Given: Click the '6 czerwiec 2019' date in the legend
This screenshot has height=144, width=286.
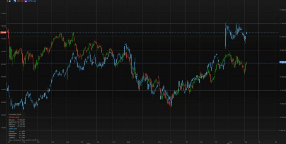Looking at the screenshot, I should click(x=15, y=115).
